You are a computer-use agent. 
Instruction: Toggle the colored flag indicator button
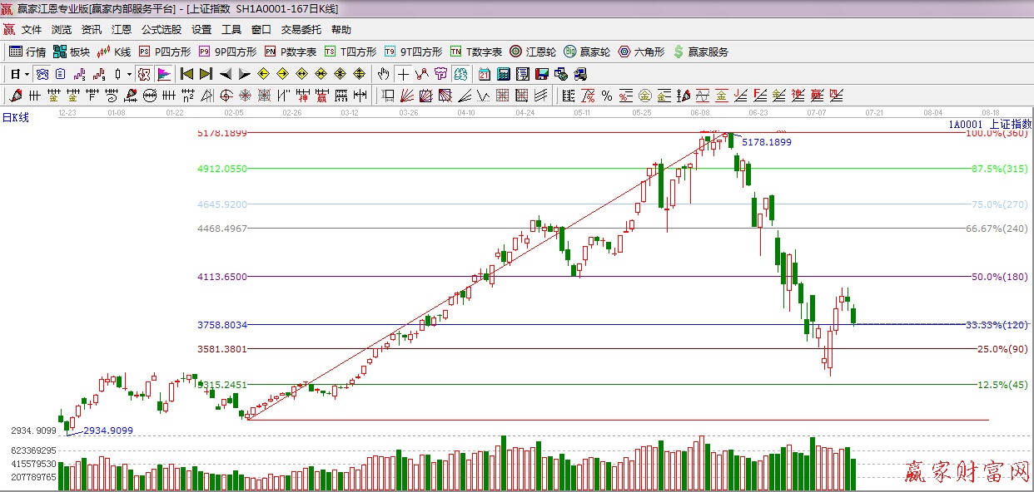click(x=163, y=74)
